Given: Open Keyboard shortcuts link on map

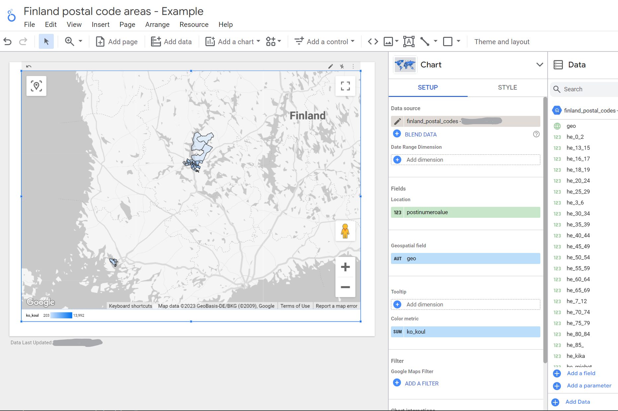Looking at the screenshot, I should [x=130, y=306].
